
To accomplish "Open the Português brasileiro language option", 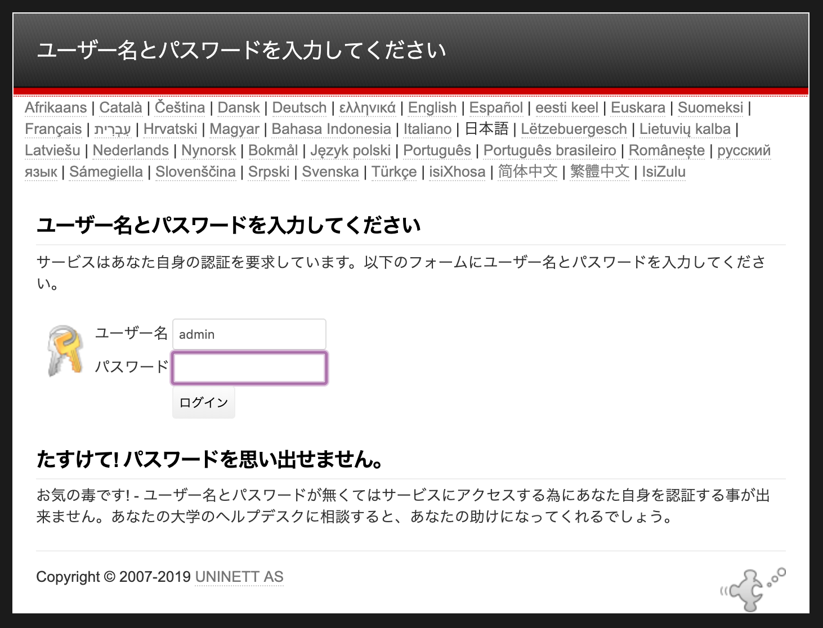I will tap(550, 150).
